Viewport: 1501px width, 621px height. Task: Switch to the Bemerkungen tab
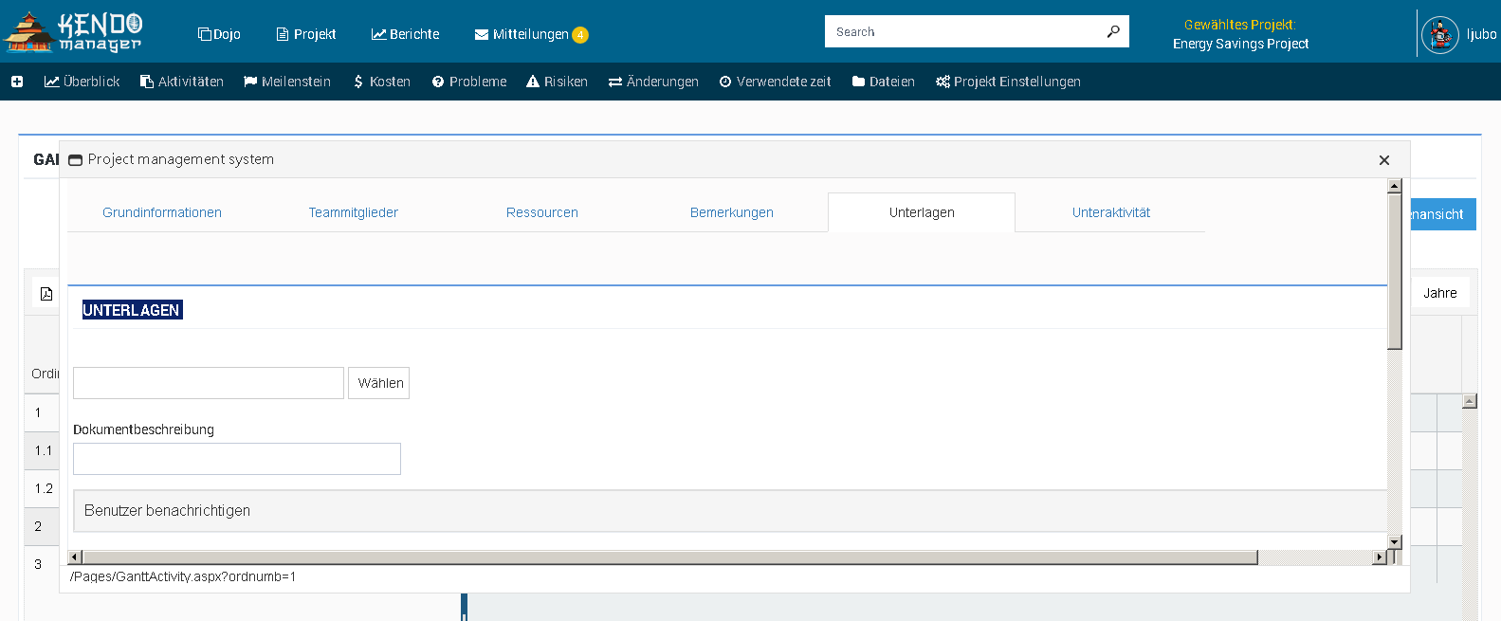click(732, 212)
